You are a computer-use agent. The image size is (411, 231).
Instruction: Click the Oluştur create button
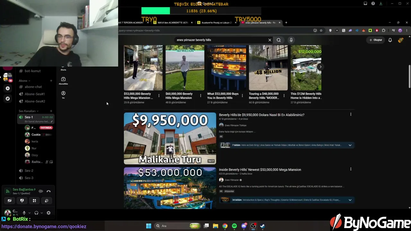click(x=376, y=40)
